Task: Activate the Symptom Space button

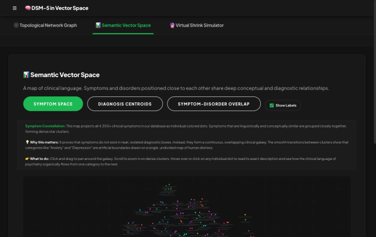Action: 53,104
